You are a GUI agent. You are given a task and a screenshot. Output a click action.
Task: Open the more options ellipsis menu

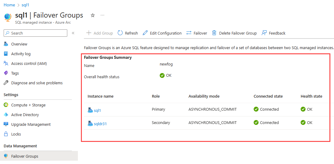(102, 15)
